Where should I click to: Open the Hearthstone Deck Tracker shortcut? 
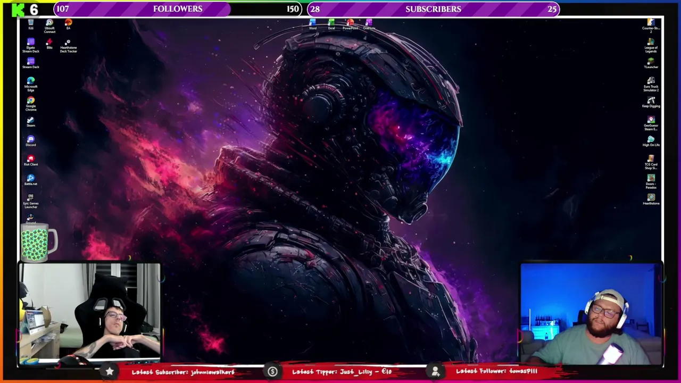[68, 46]
